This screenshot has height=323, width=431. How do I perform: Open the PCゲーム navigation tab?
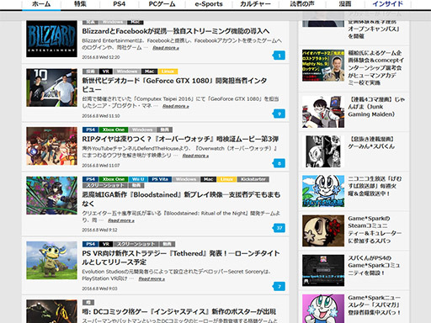[x=162, y=4]
